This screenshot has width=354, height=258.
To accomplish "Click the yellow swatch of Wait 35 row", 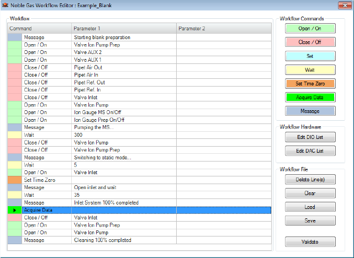I will (x=15, y=195).
